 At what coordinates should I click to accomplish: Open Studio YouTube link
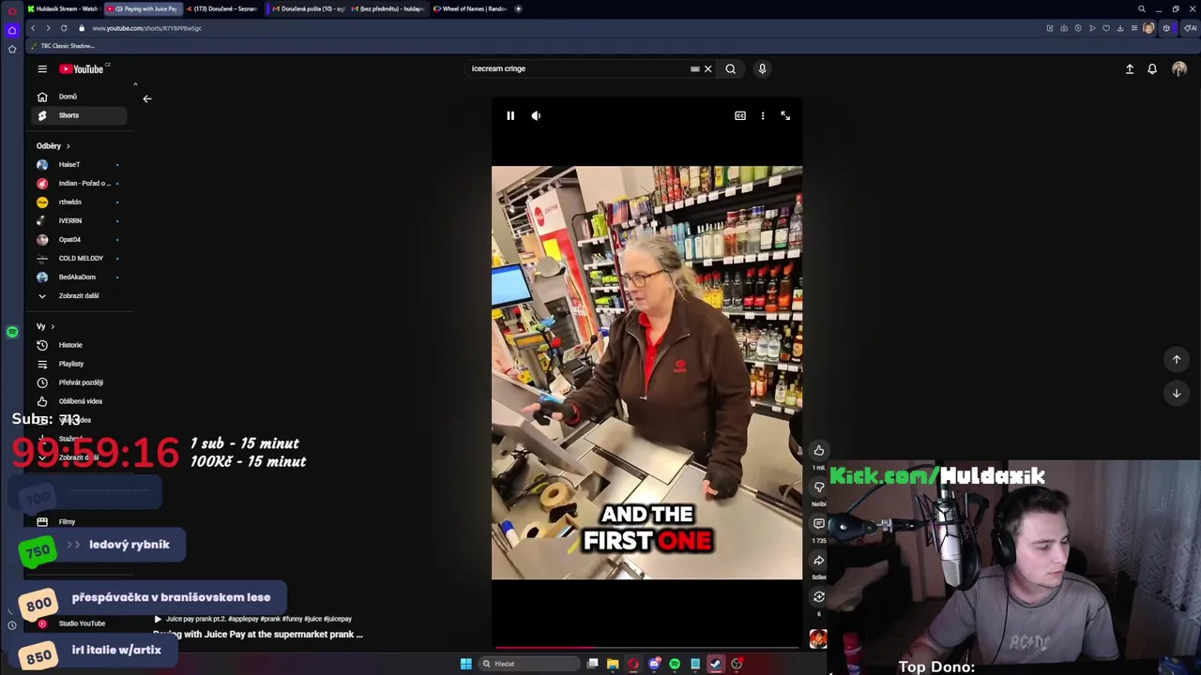[x=79, y=623]
